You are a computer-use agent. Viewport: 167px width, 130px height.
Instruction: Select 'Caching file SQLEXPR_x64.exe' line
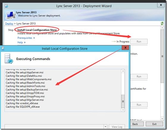[x=23, y=107]
